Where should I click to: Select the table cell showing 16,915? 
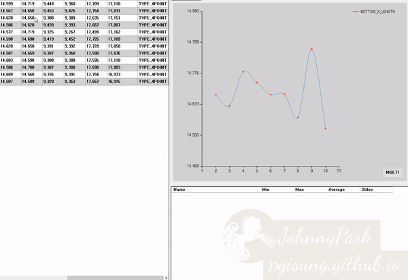pyautogui.click(x=122, y=82)
